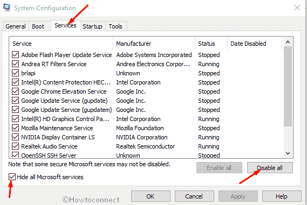Go to the Startup tab

coord(92,26)
